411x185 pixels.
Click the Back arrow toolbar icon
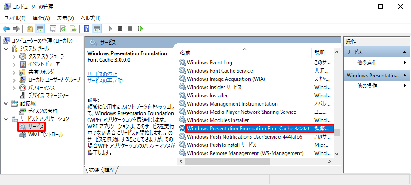click(6, 29)
